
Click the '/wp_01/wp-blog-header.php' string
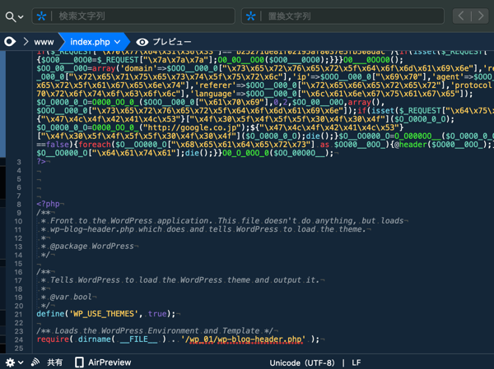[x=243, y=339]
